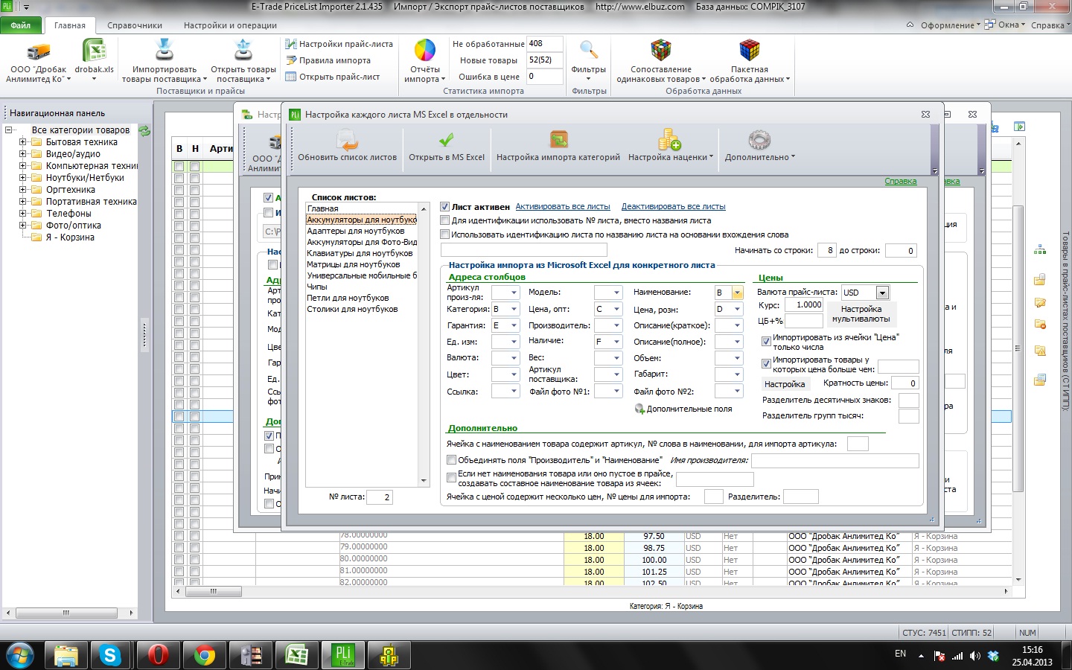The height and width of the screenshot is (670, 1072).
Task: Open the Категория column dropdown
Action: point(514,309)
